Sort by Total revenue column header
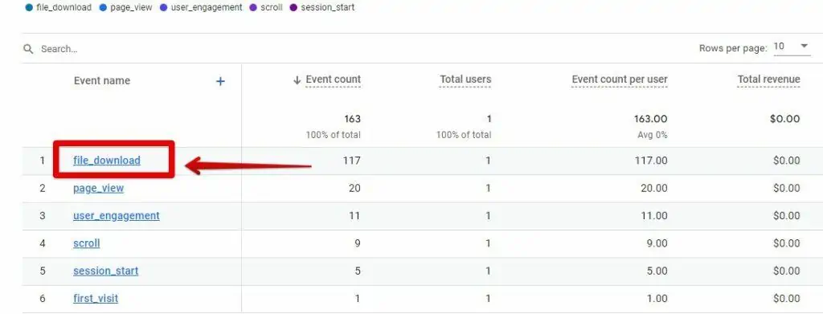 [x=769, y=80]
